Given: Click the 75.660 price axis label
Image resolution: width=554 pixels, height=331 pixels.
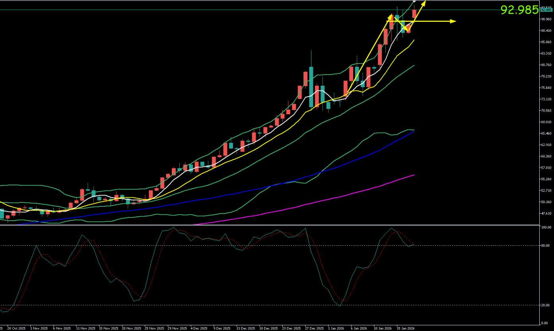Looking at the screenshot, I should point(545,88).
